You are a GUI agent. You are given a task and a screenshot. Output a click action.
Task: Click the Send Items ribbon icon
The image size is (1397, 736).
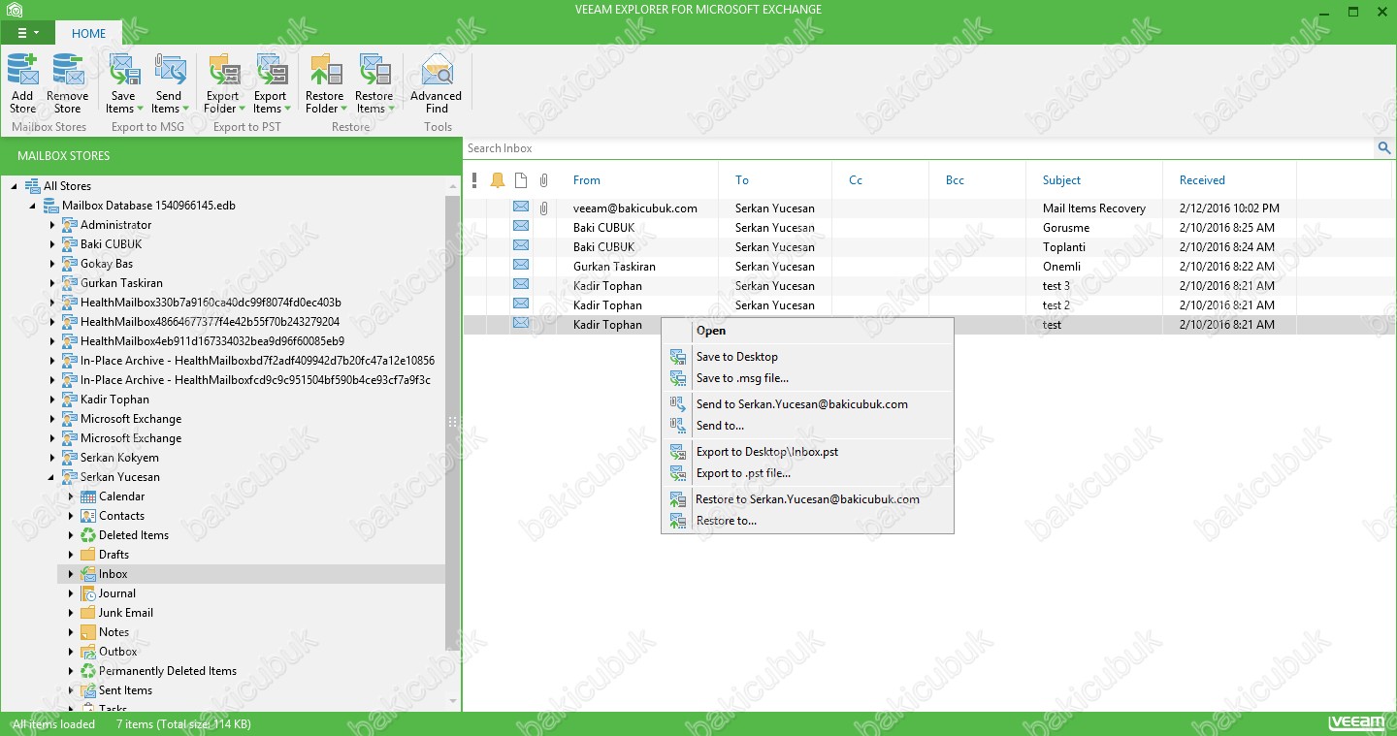click(x=169, y=70)
